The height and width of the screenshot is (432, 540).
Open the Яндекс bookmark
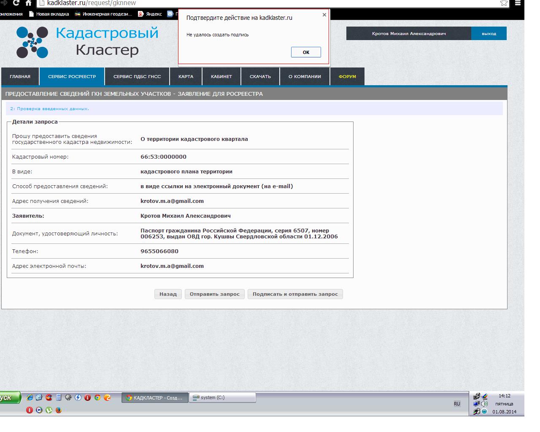(150, 14)
